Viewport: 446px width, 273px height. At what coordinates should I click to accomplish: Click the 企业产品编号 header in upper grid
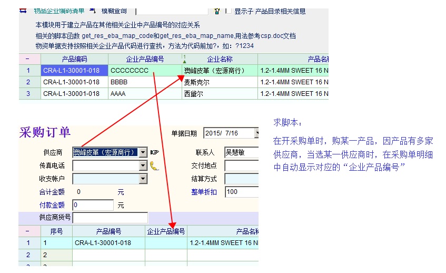144,59
